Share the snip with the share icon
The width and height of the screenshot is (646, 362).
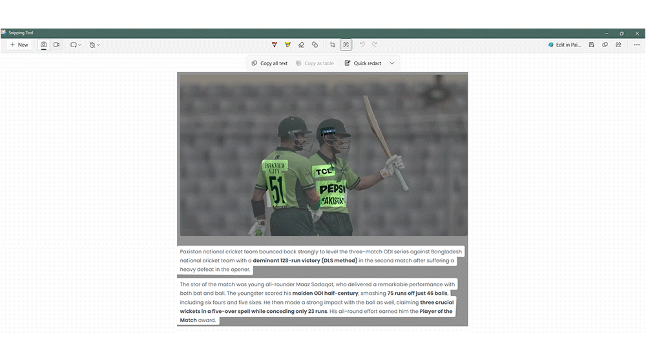click(618, 45)
